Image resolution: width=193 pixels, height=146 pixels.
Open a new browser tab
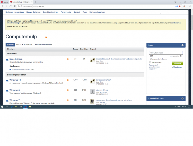[x=36, y=2]
